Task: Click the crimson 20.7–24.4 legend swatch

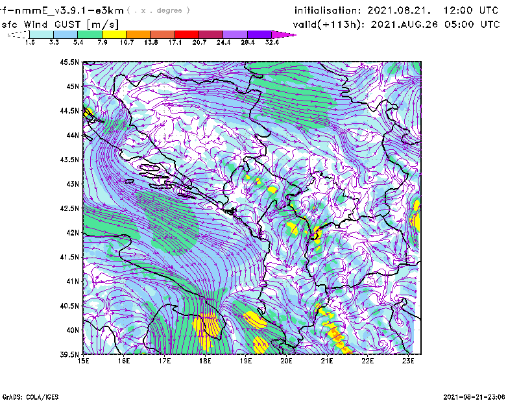Action: (x=211, y=34)
